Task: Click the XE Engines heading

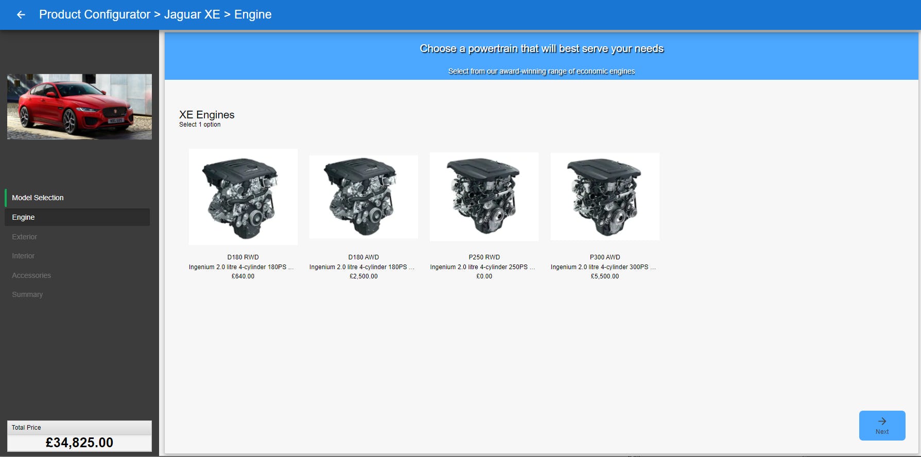Action: point(206,115)
